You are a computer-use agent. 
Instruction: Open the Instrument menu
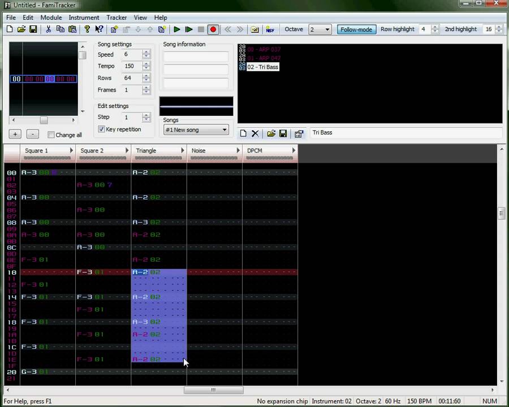click(x=84, y=18)
